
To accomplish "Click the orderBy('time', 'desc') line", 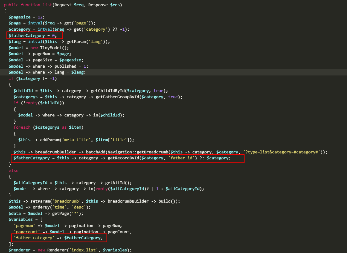I will click(50, 207).
